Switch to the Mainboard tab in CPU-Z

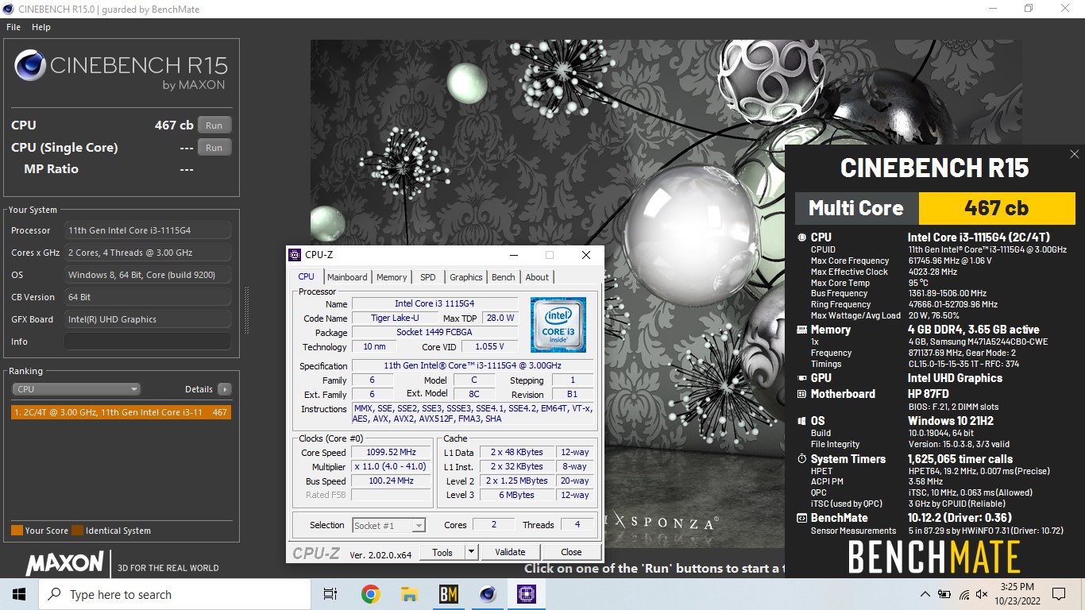(x=347, y=277)
